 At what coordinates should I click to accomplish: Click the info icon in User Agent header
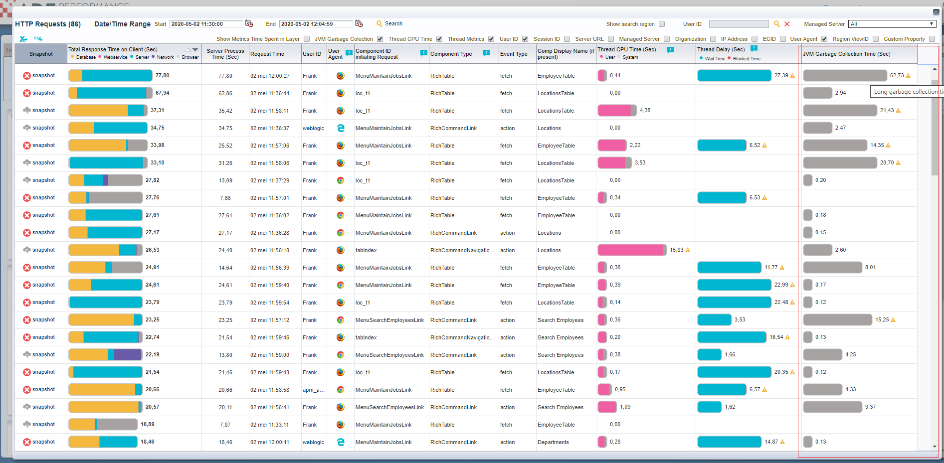point(349,53)
